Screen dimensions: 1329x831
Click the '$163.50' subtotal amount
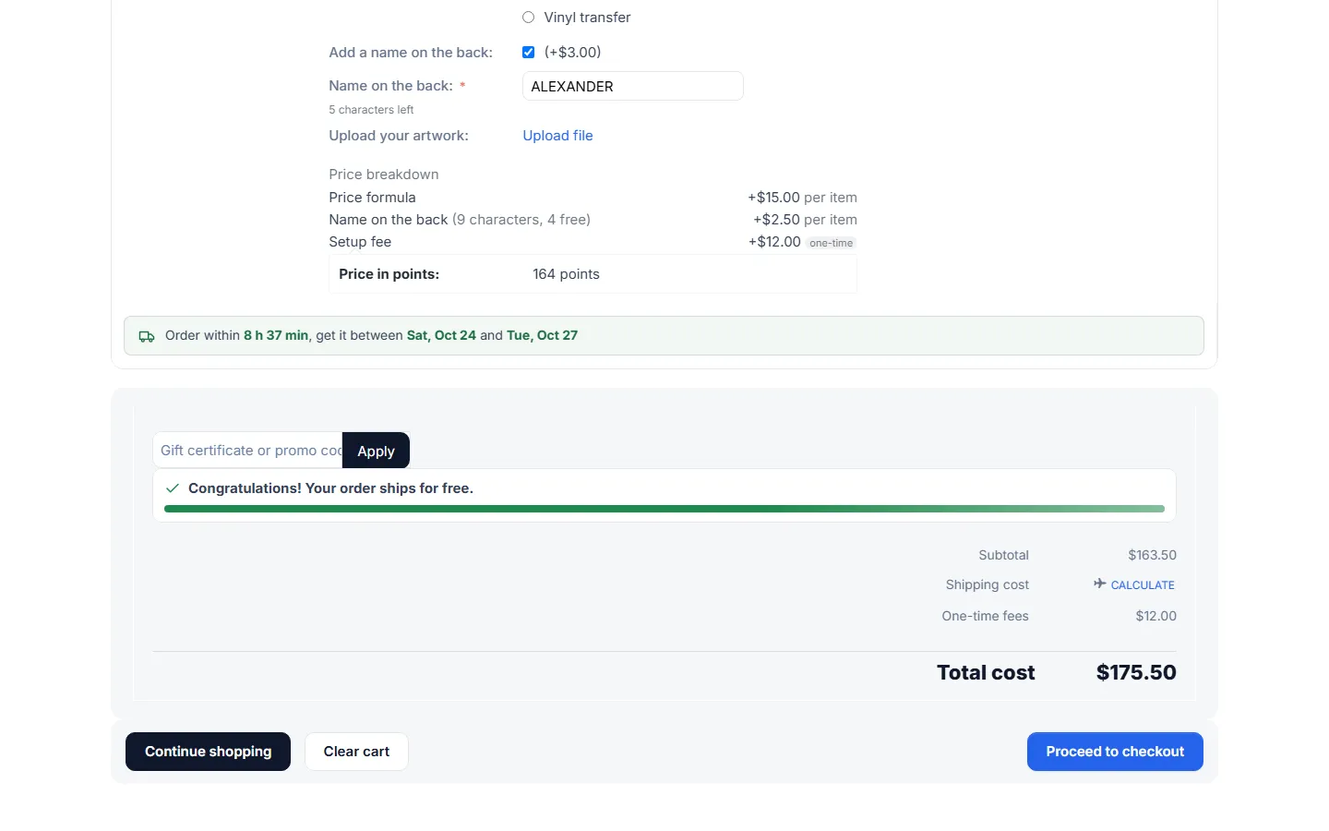(x=1152, y=555)
